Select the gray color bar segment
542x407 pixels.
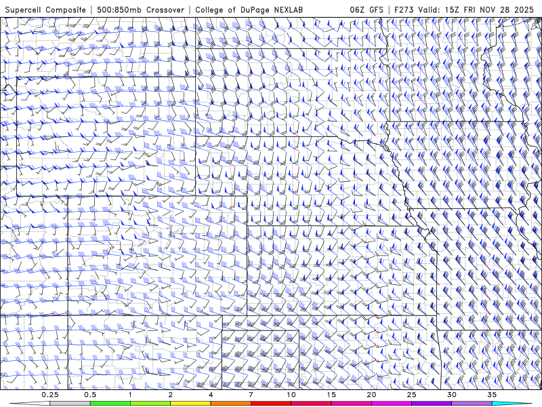click(70, 404)
